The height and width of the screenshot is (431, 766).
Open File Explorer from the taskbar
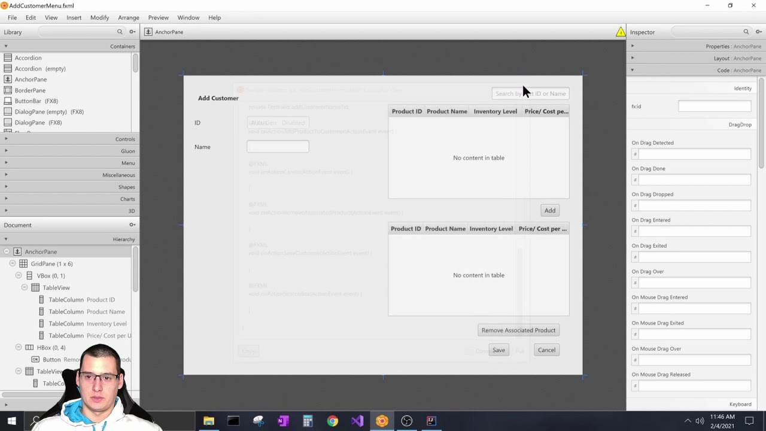pos(208,421)
